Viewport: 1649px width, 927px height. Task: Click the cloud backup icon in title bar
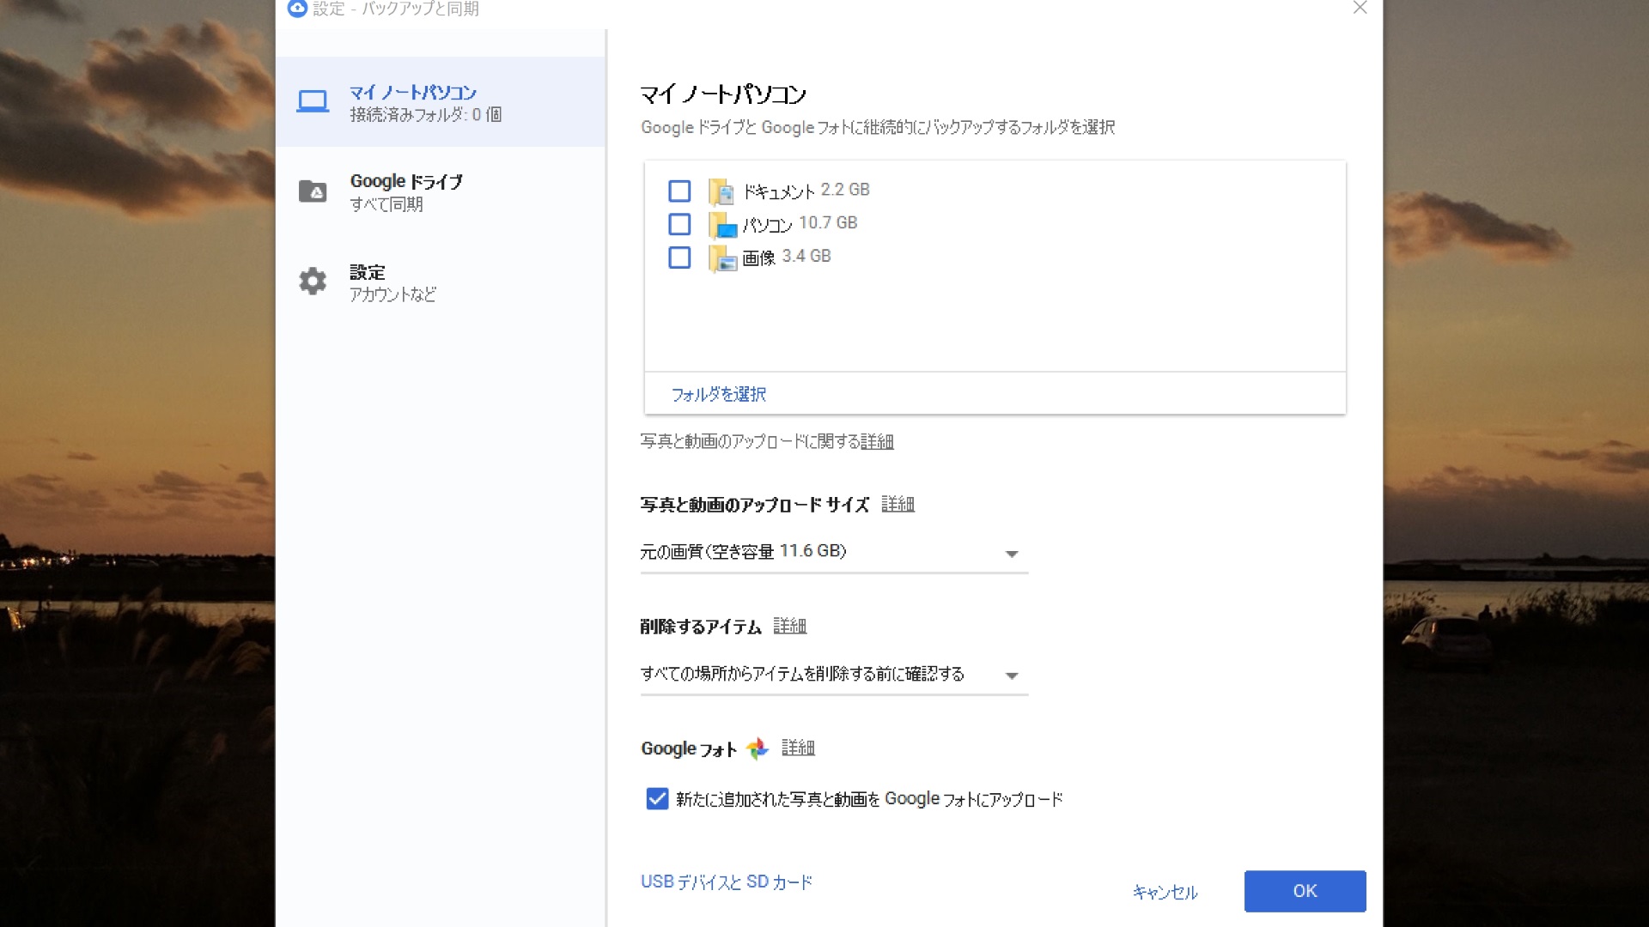pos(297,9)
